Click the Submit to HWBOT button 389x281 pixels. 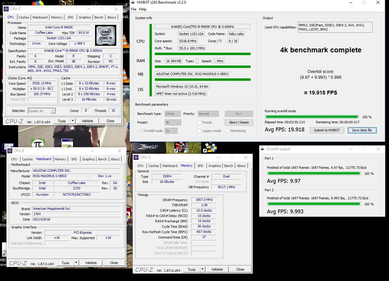point(327,130)
